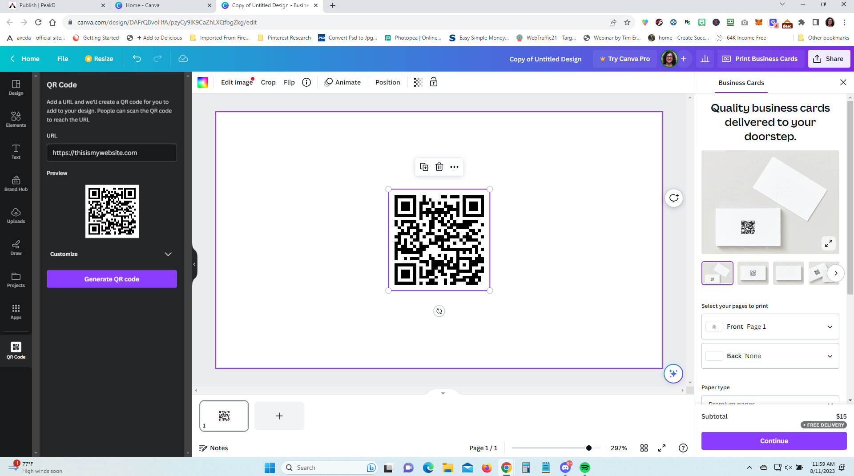Open the Elements sidebar panel
This screenshot has width=854, height=476.
coord(16,120)
